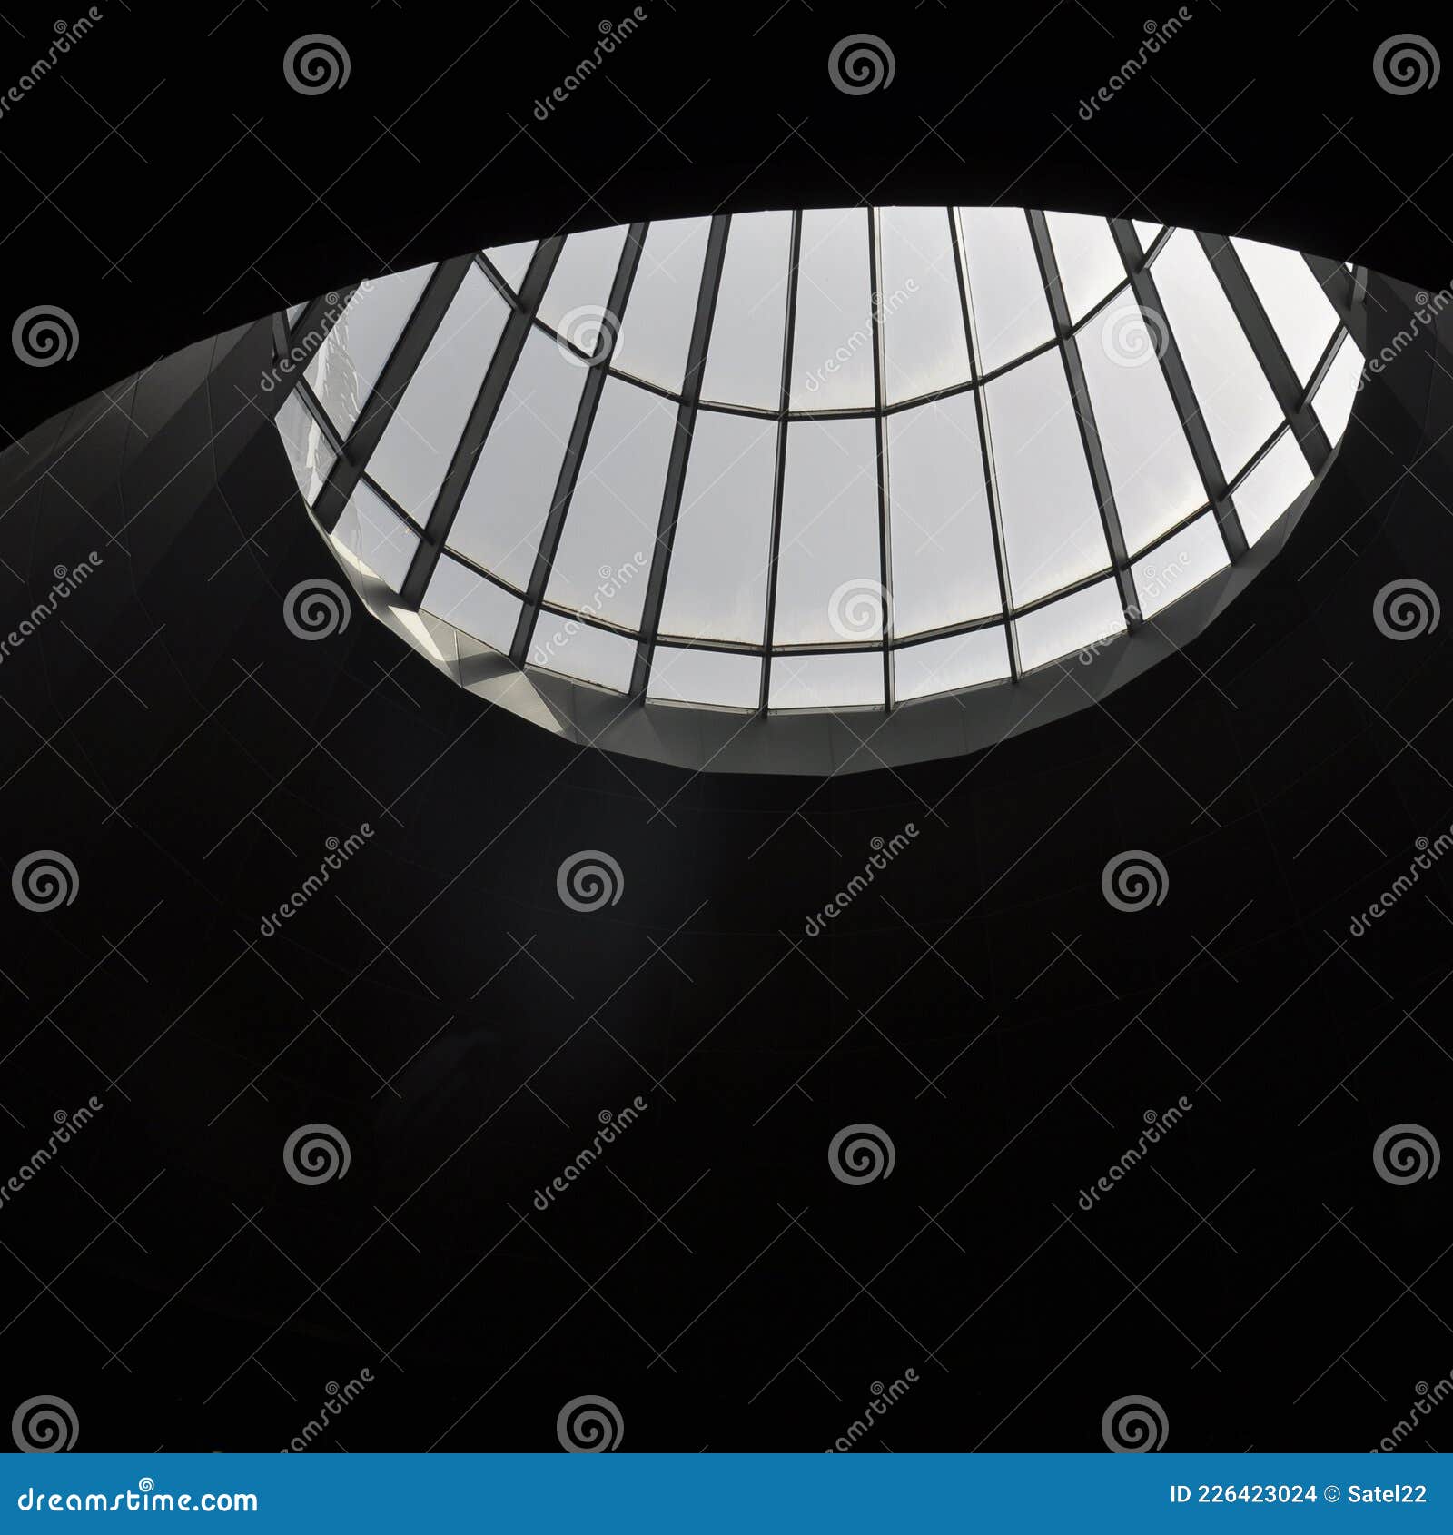The image size is (1453, 1535).
Task: Click the copyright symbol in the footer
Action: tap(1330, 1493)
